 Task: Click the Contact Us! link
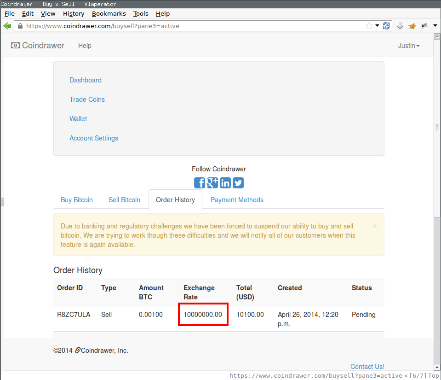[x=367, y=367]
